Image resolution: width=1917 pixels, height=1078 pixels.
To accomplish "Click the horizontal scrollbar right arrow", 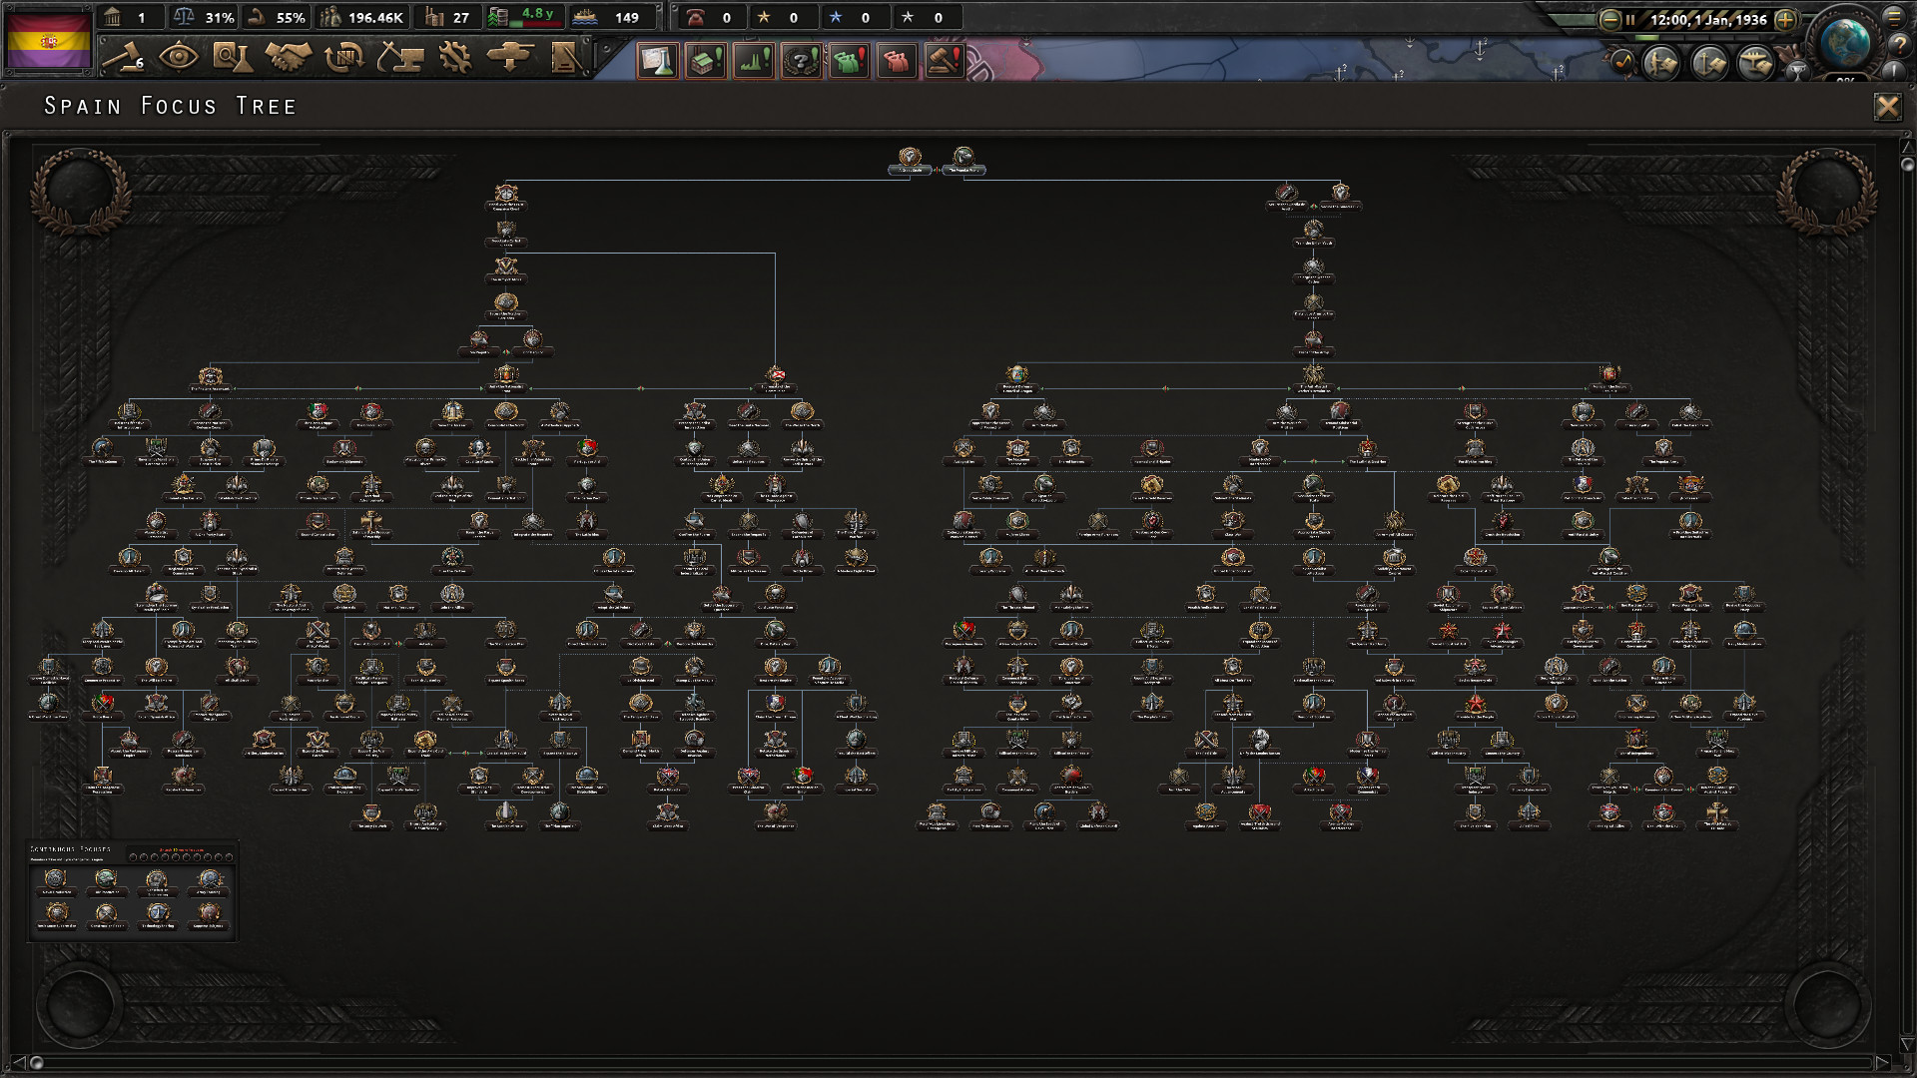I will [x=1882, y=1062].
